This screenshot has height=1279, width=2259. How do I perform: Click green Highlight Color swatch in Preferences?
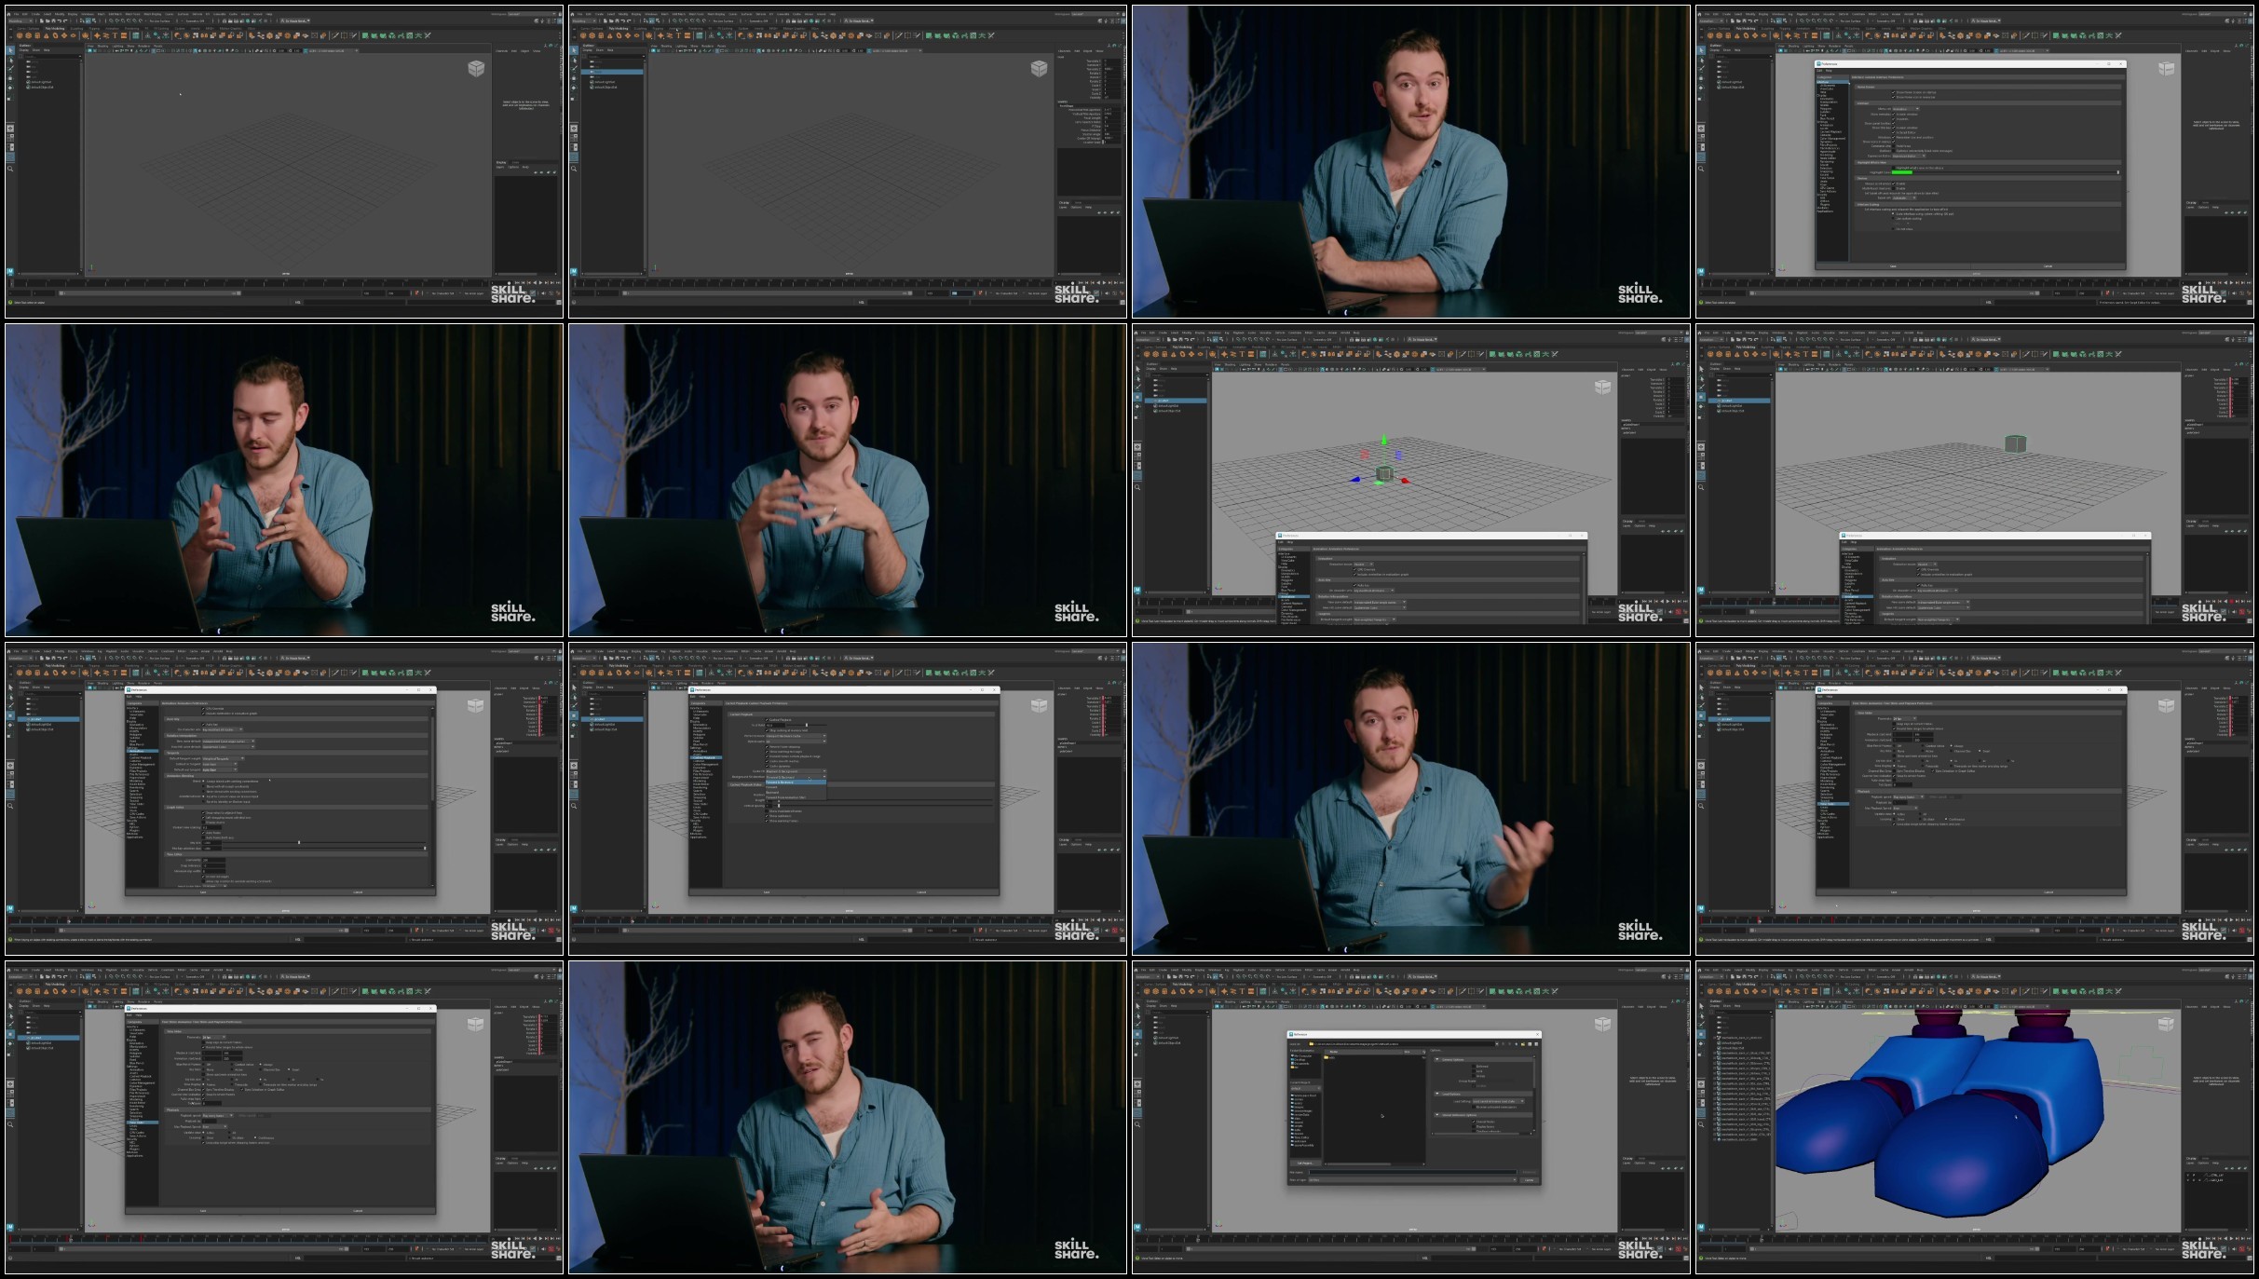[1902, 172]
